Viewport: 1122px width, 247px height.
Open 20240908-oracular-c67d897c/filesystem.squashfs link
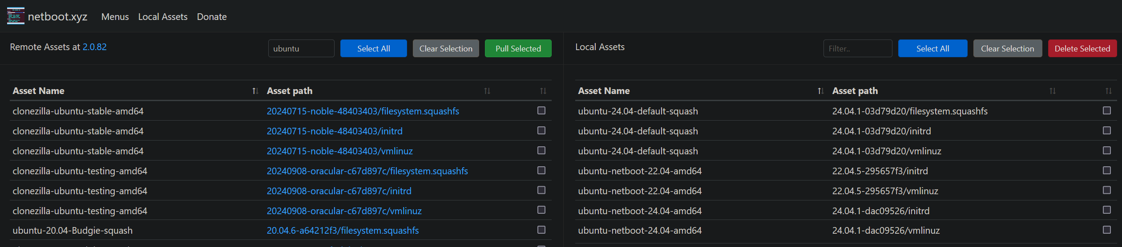(367, 171)
